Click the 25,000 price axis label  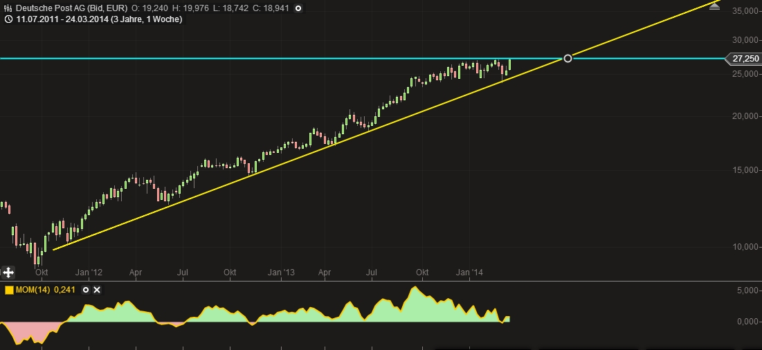[745, 74]
